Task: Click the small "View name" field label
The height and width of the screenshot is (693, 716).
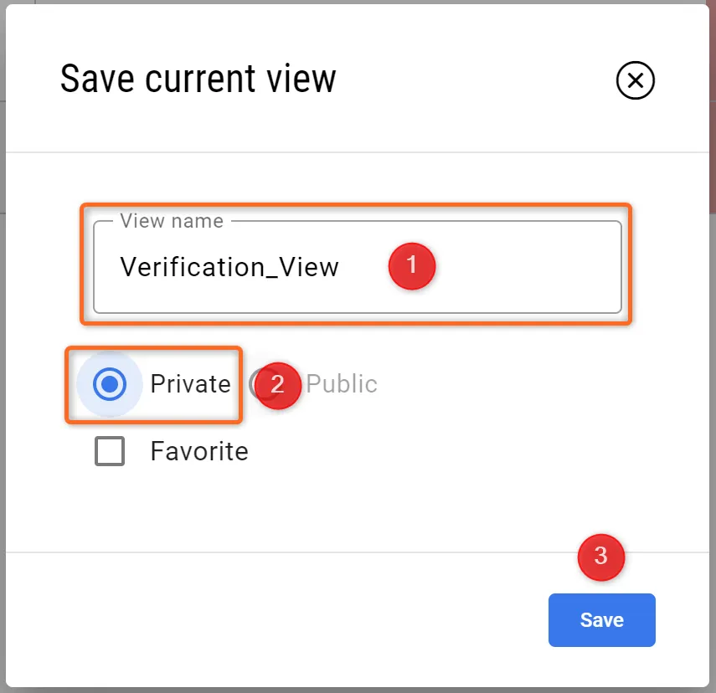Action: [x=172, y=221]
